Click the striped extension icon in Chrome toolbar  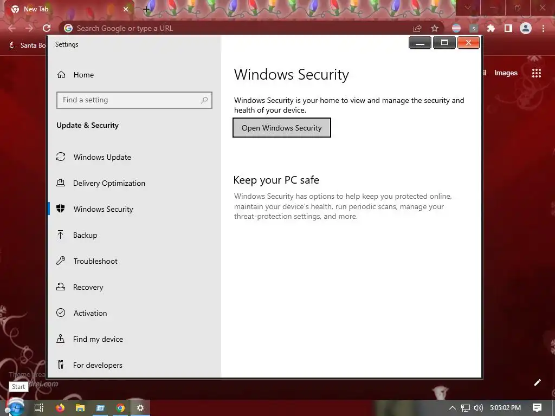click(456, 28)
